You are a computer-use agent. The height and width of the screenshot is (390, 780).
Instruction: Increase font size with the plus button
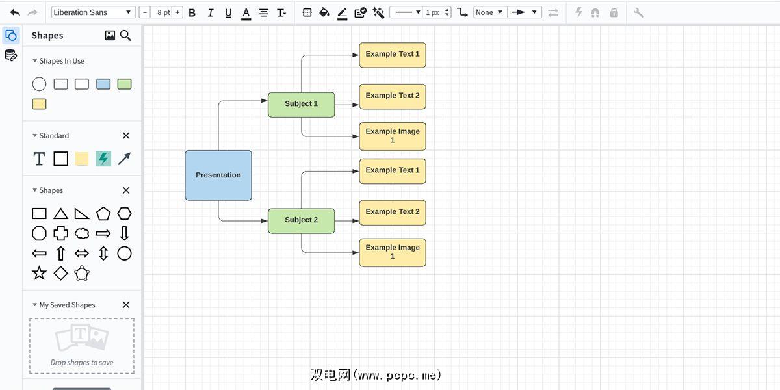coord(177,12)
